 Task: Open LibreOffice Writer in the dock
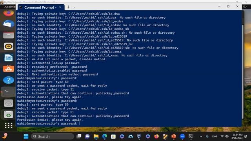pyautogui.click(x=9, y=58)
